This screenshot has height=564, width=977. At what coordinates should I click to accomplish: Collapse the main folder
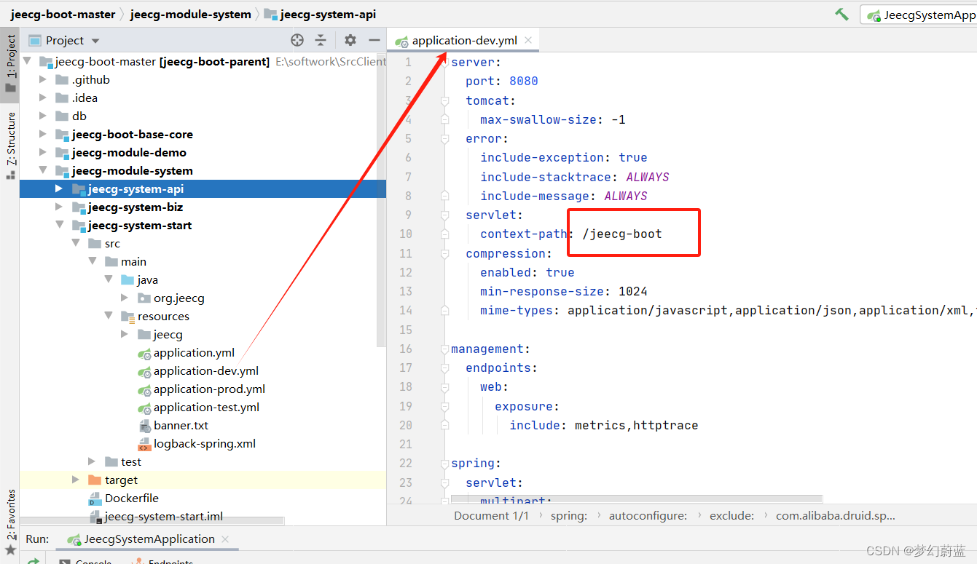[92, 261]
